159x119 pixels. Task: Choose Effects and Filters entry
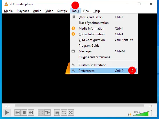point(104,17)
